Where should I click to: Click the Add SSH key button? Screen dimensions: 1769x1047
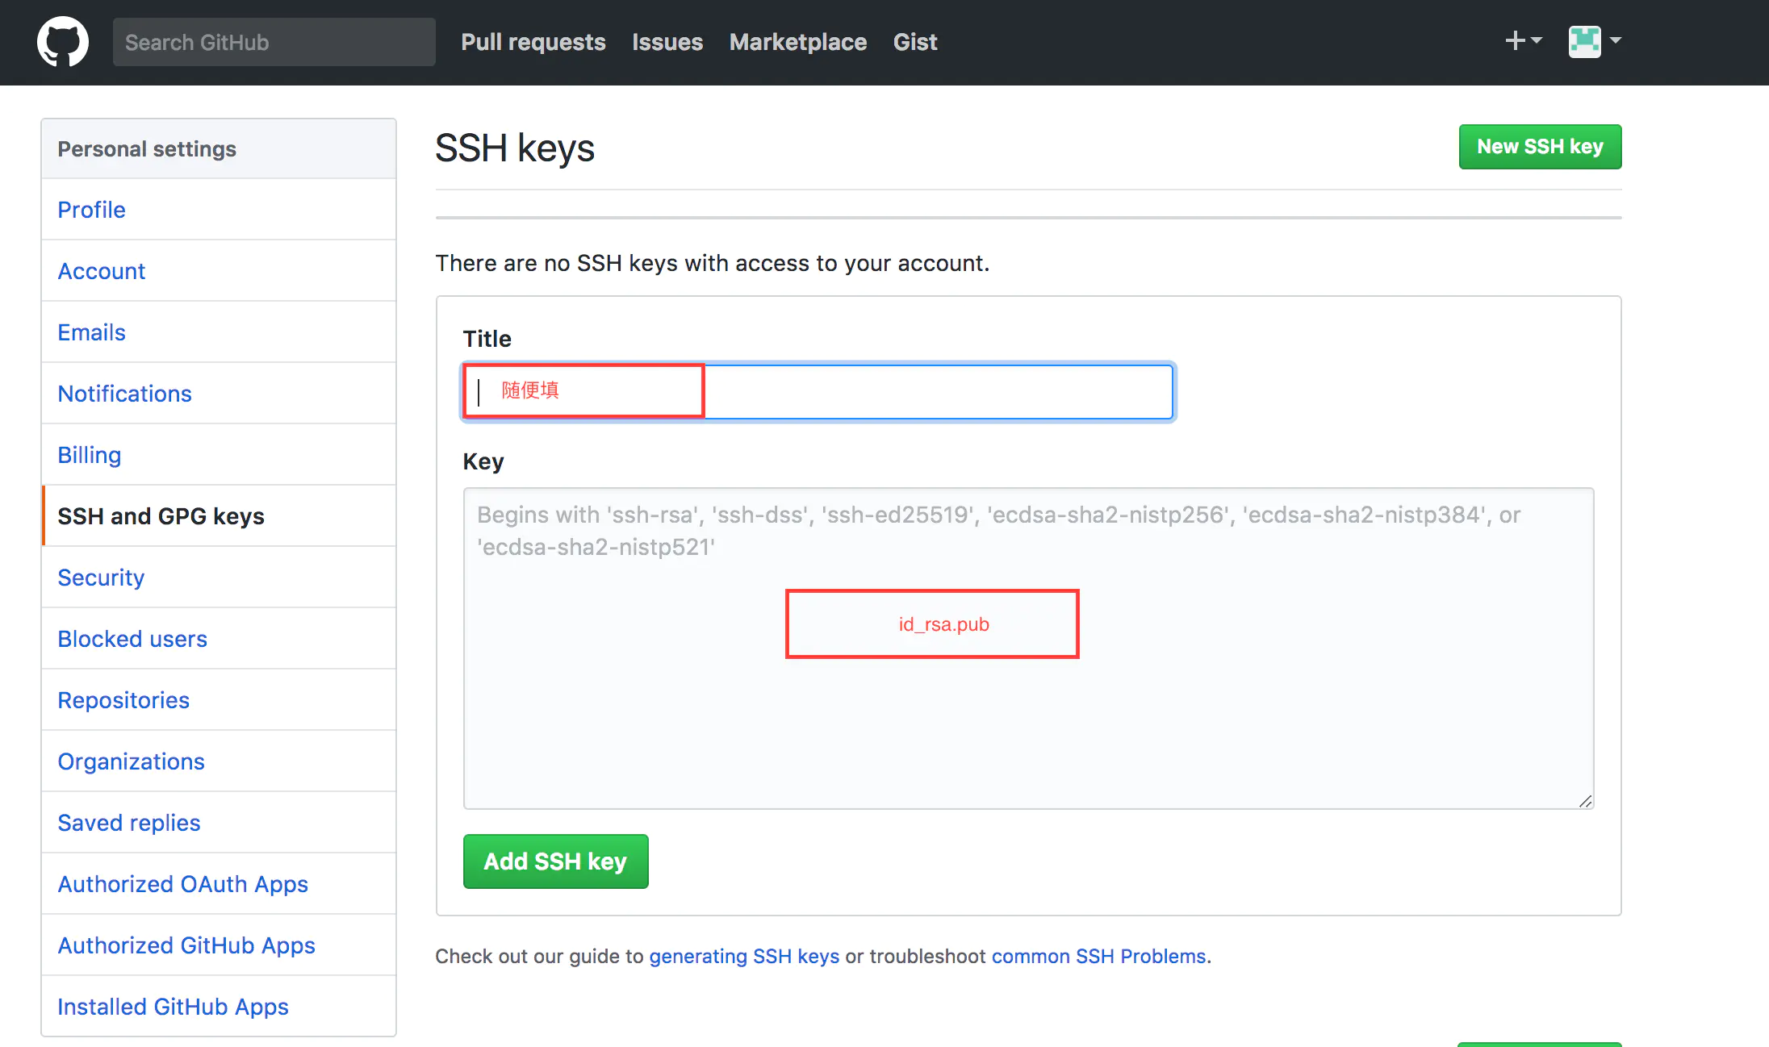(555, 861)
